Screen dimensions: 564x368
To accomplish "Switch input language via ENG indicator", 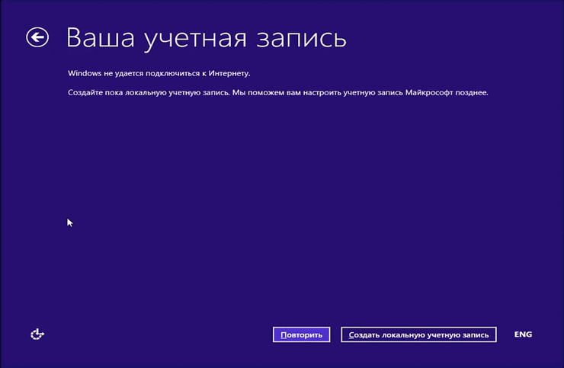I will point(523,334).
